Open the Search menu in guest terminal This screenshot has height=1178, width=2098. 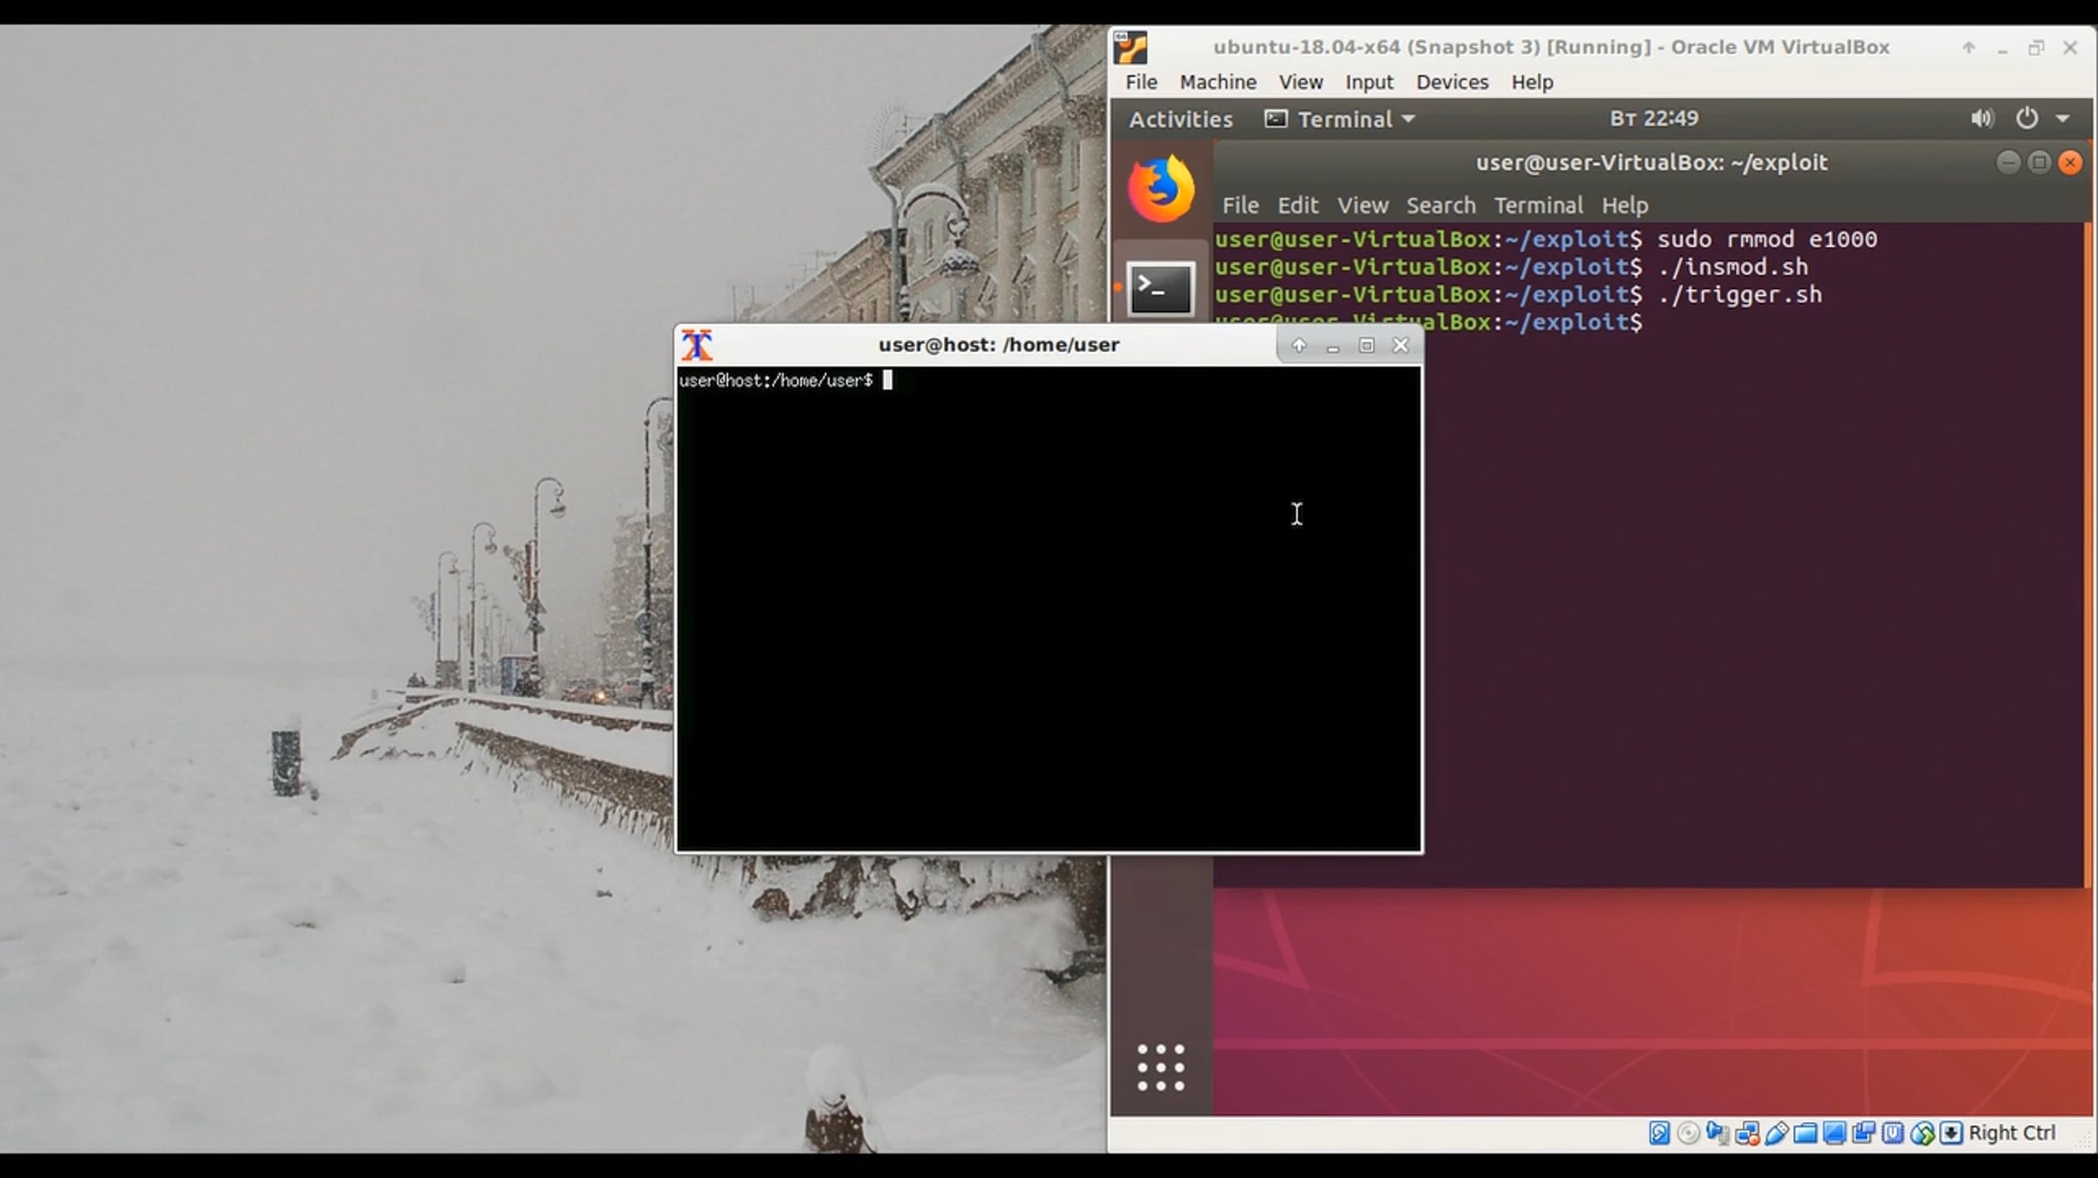click(1441, 205)
